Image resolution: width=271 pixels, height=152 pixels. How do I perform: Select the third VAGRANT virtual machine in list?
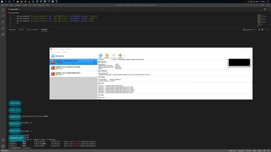[x=73, y=74]
